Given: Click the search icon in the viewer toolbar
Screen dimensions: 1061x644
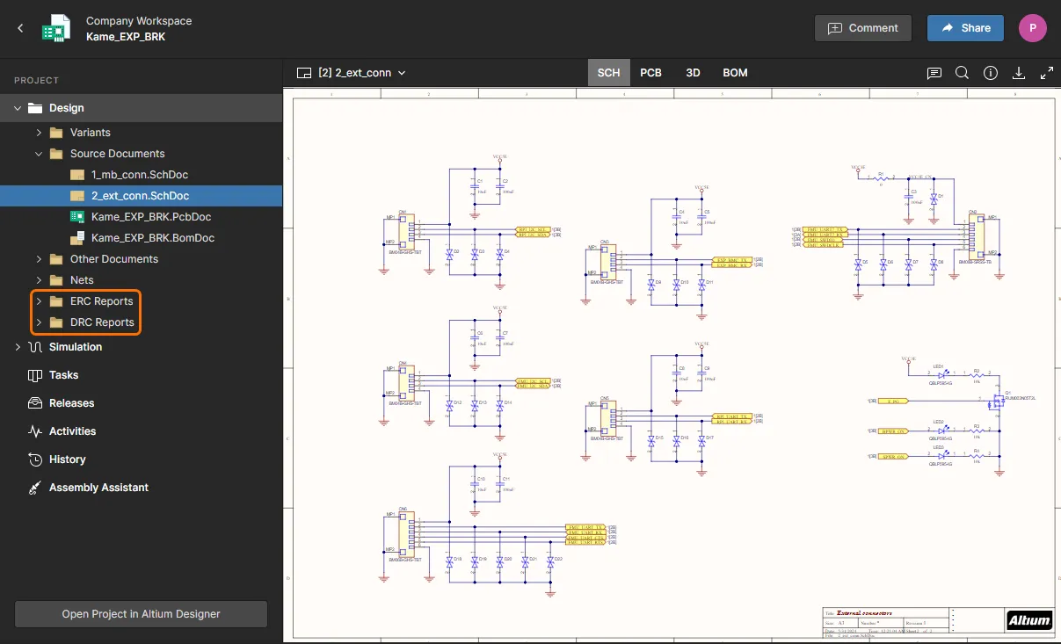Looking at the screenshot, I should point(962,73).
